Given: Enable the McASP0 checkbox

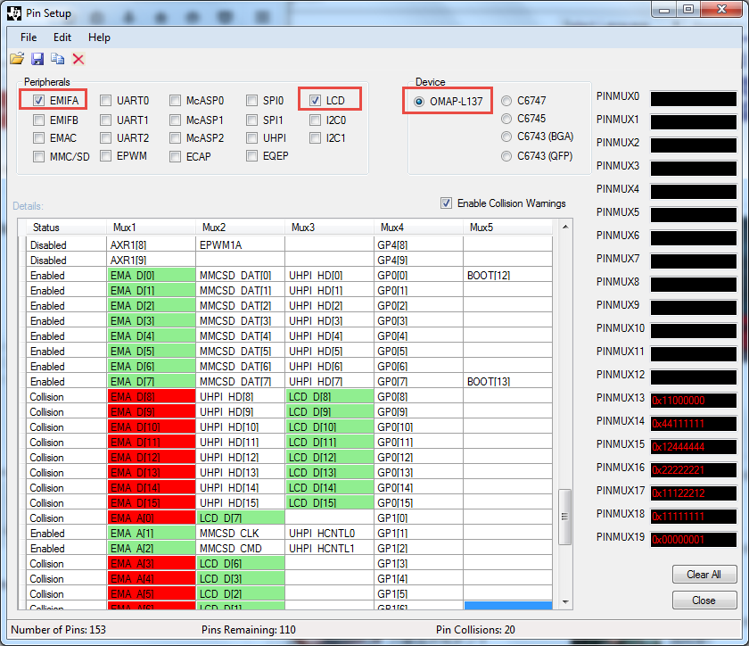Looking at the screenshot, I should [176, 101].
